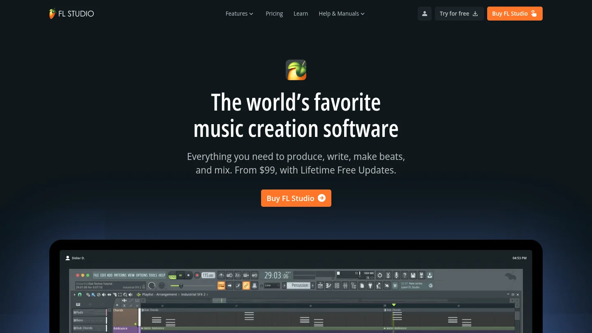Open the PATTERNS menu
Viewport: 592px width, 333px height.
pos(120,275)
